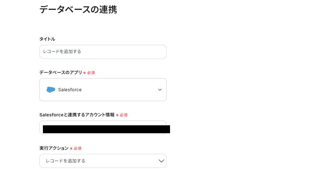Click red asterisk beside 実行アクション
The image size is (321, 173).
(x=71, y=149)
